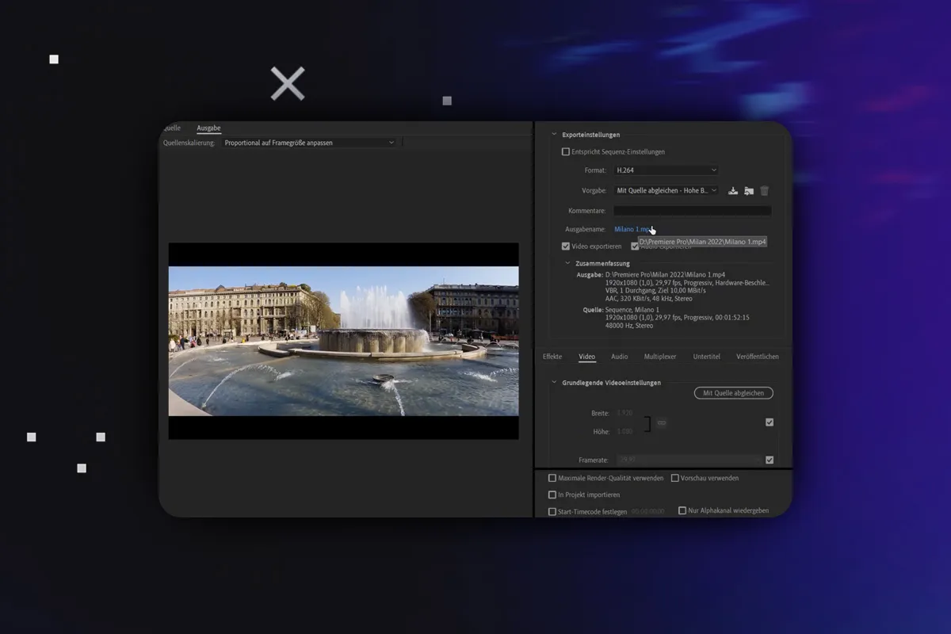
Task: Collapse the Exporteinstellungen section
Action: (555, 135)
